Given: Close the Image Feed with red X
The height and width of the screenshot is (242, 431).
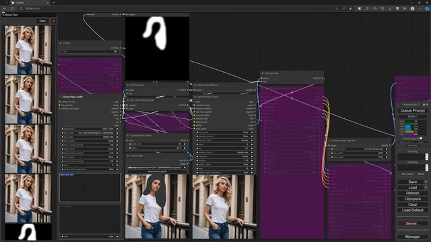Looking at the screenshot, I should click(54, 21).
